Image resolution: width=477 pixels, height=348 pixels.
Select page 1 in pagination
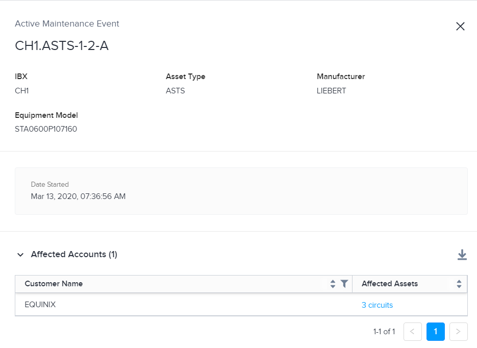pos(436,332)
